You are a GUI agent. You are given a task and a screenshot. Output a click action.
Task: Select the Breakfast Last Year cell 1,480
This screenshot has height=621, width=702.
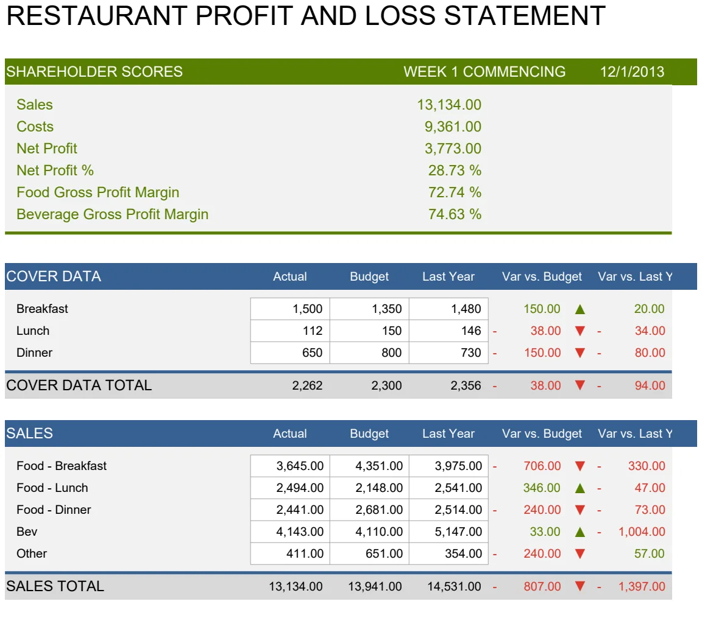coord(448,309)
